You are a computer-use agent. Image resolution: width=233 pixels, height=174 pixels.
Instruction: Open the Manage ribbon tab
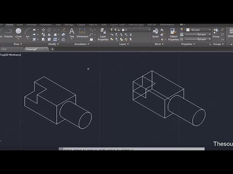[x=69, y=25]
